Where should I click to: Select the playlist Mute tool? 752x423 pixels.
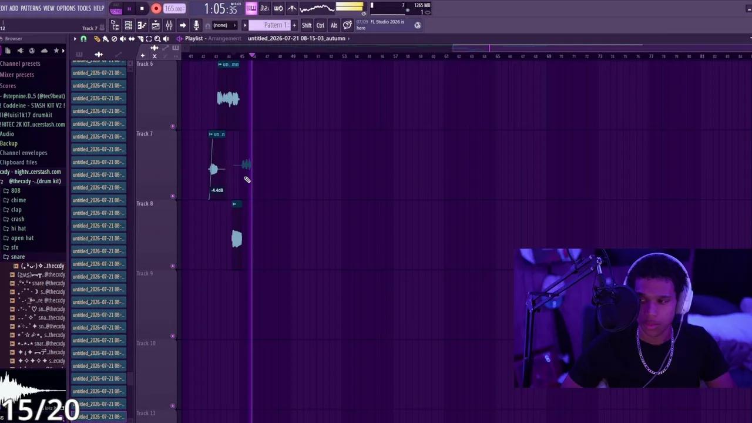123,39
